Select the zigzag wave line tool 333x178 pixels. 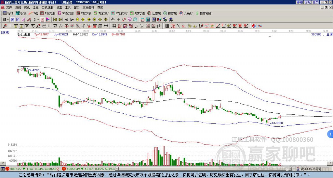(142, 26)
